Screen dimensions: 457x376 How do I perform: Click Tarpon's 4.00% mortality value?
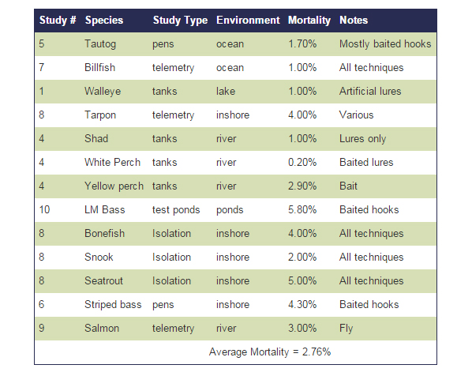[302, 115]
